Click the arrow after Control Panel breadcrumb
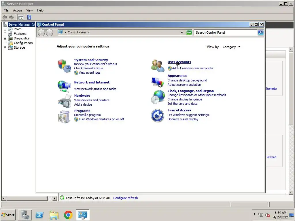295x221 pixels. (89, 32)
